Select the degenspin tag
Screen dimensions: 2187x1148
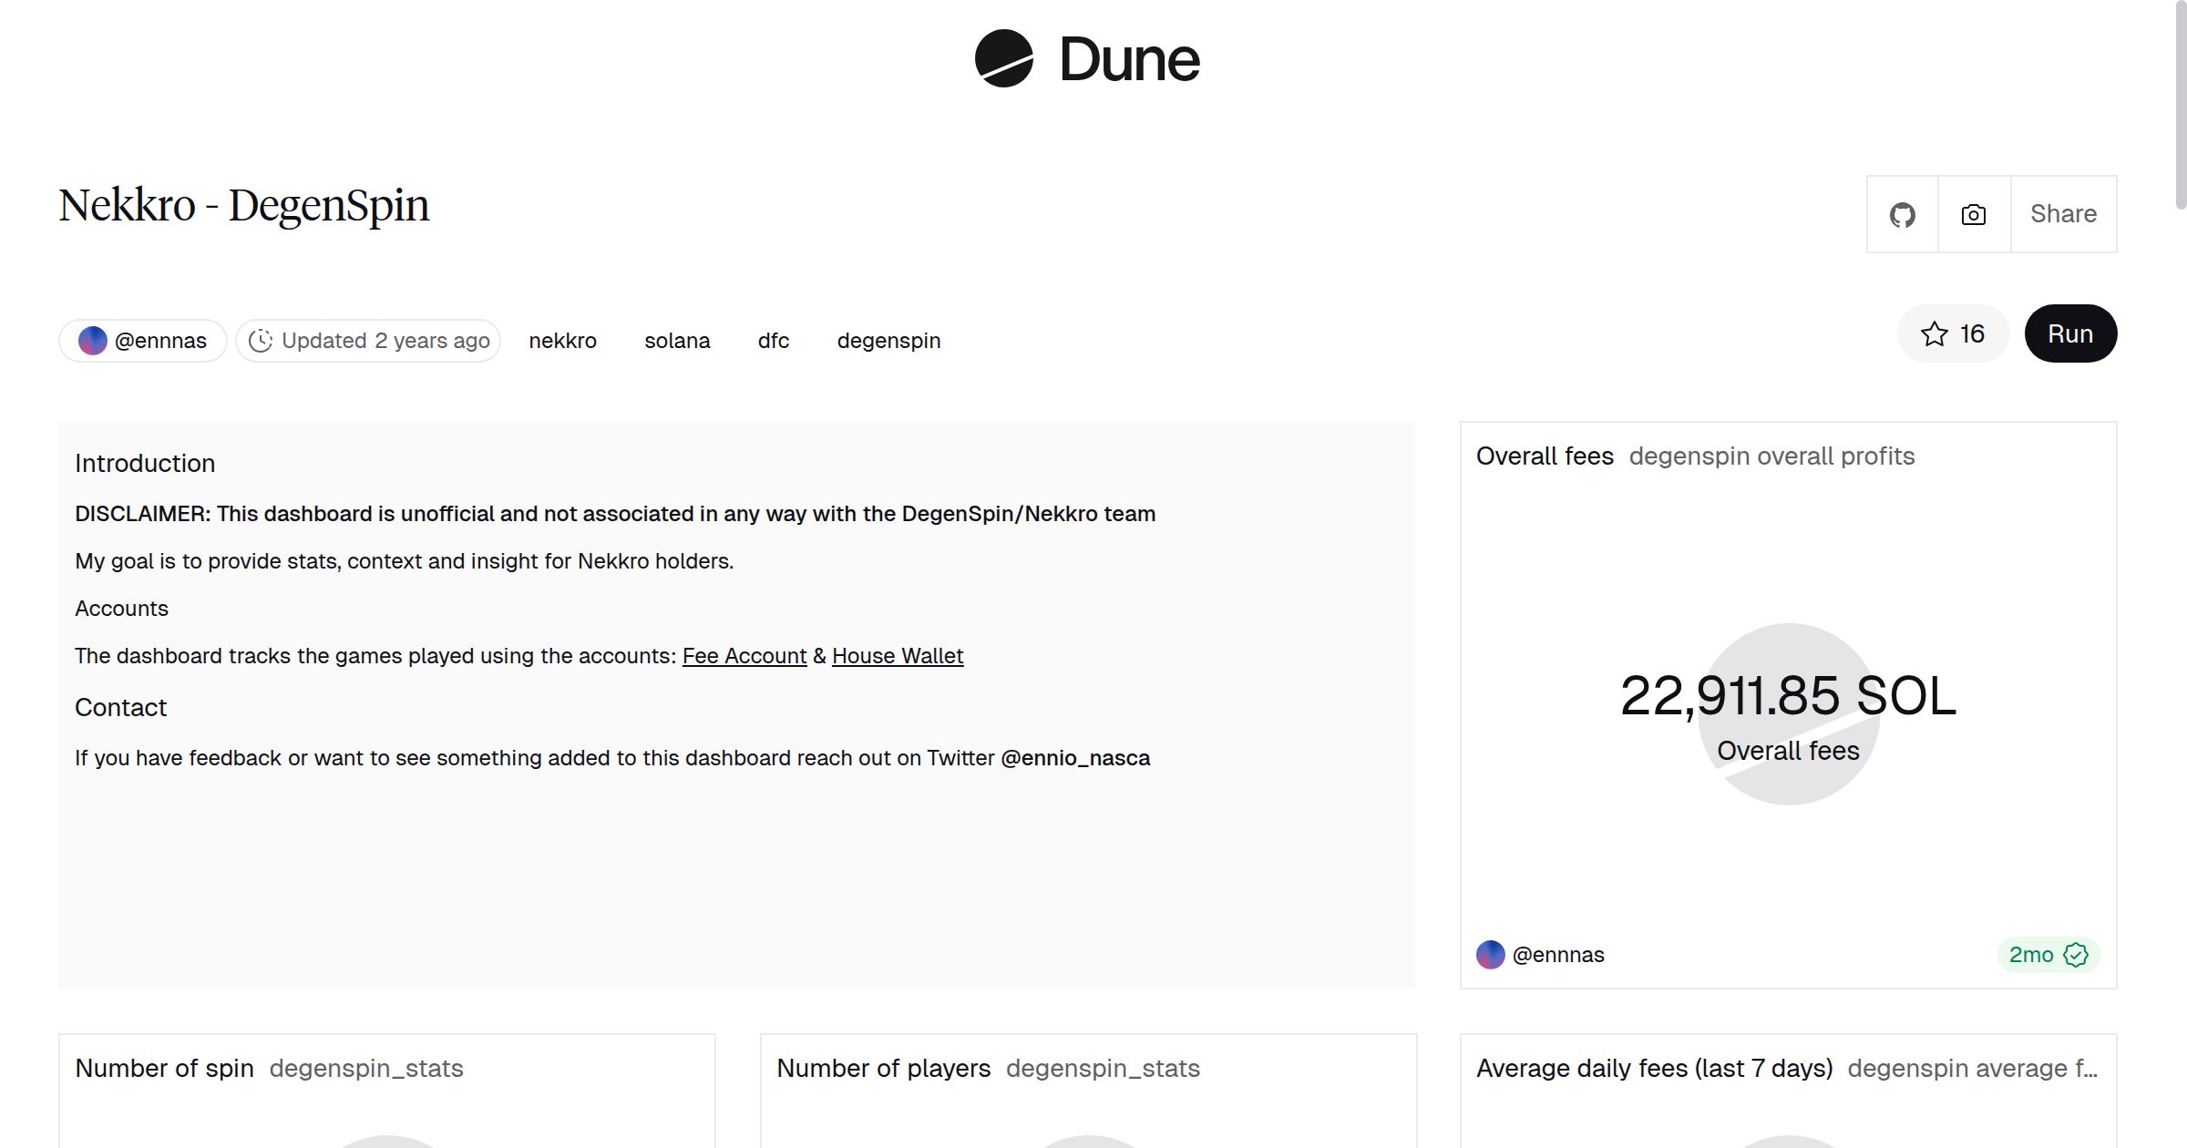coord(888,341)
